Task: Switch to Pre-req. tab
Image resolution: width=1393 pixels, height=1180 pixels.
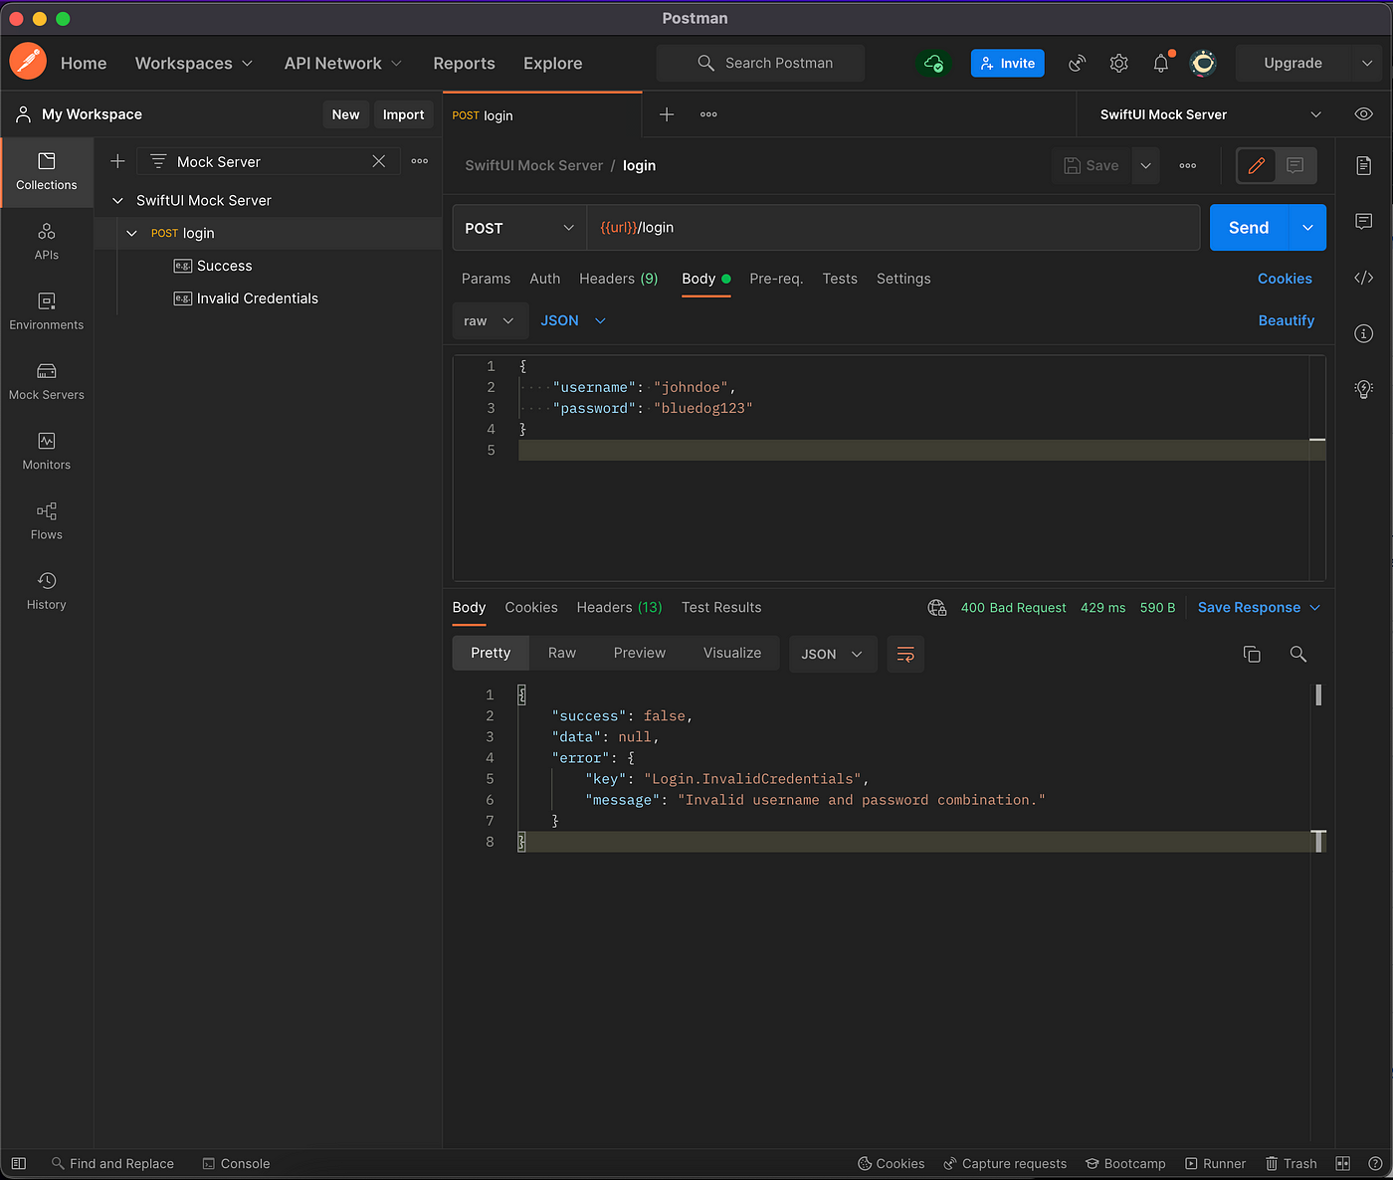Action: point(776,279)
